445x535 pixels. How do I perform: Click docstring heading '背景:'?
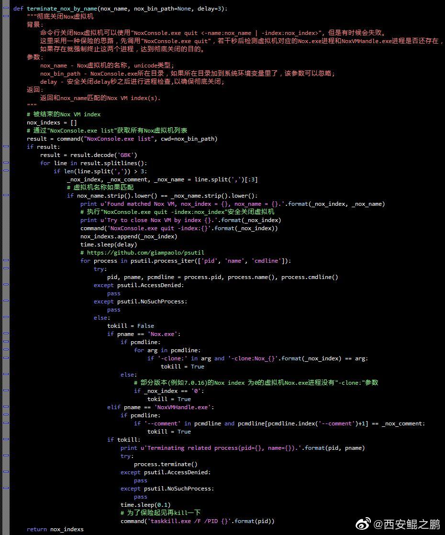point(35,24)
